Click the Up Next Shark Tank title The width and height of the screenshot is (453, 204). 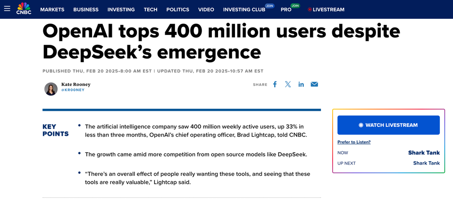pyautogui.click(x=427, y=163)
